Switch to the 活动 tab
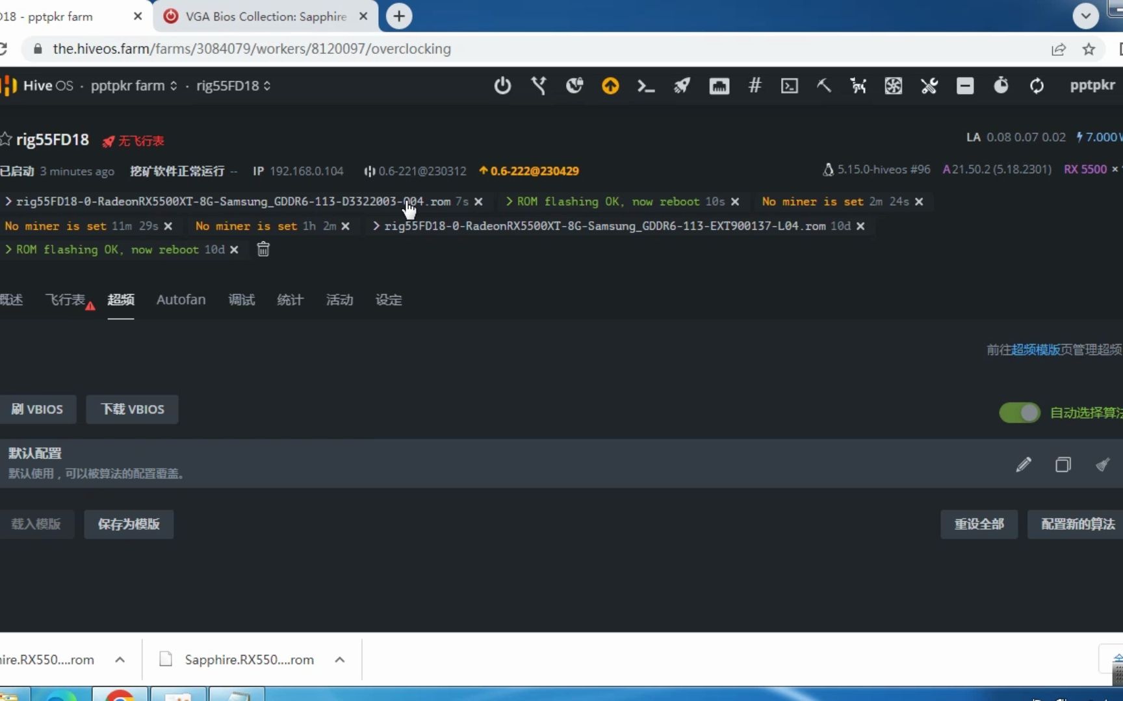Image resolution: width=1123 pixels, height=701 pixels. [339, 300]
